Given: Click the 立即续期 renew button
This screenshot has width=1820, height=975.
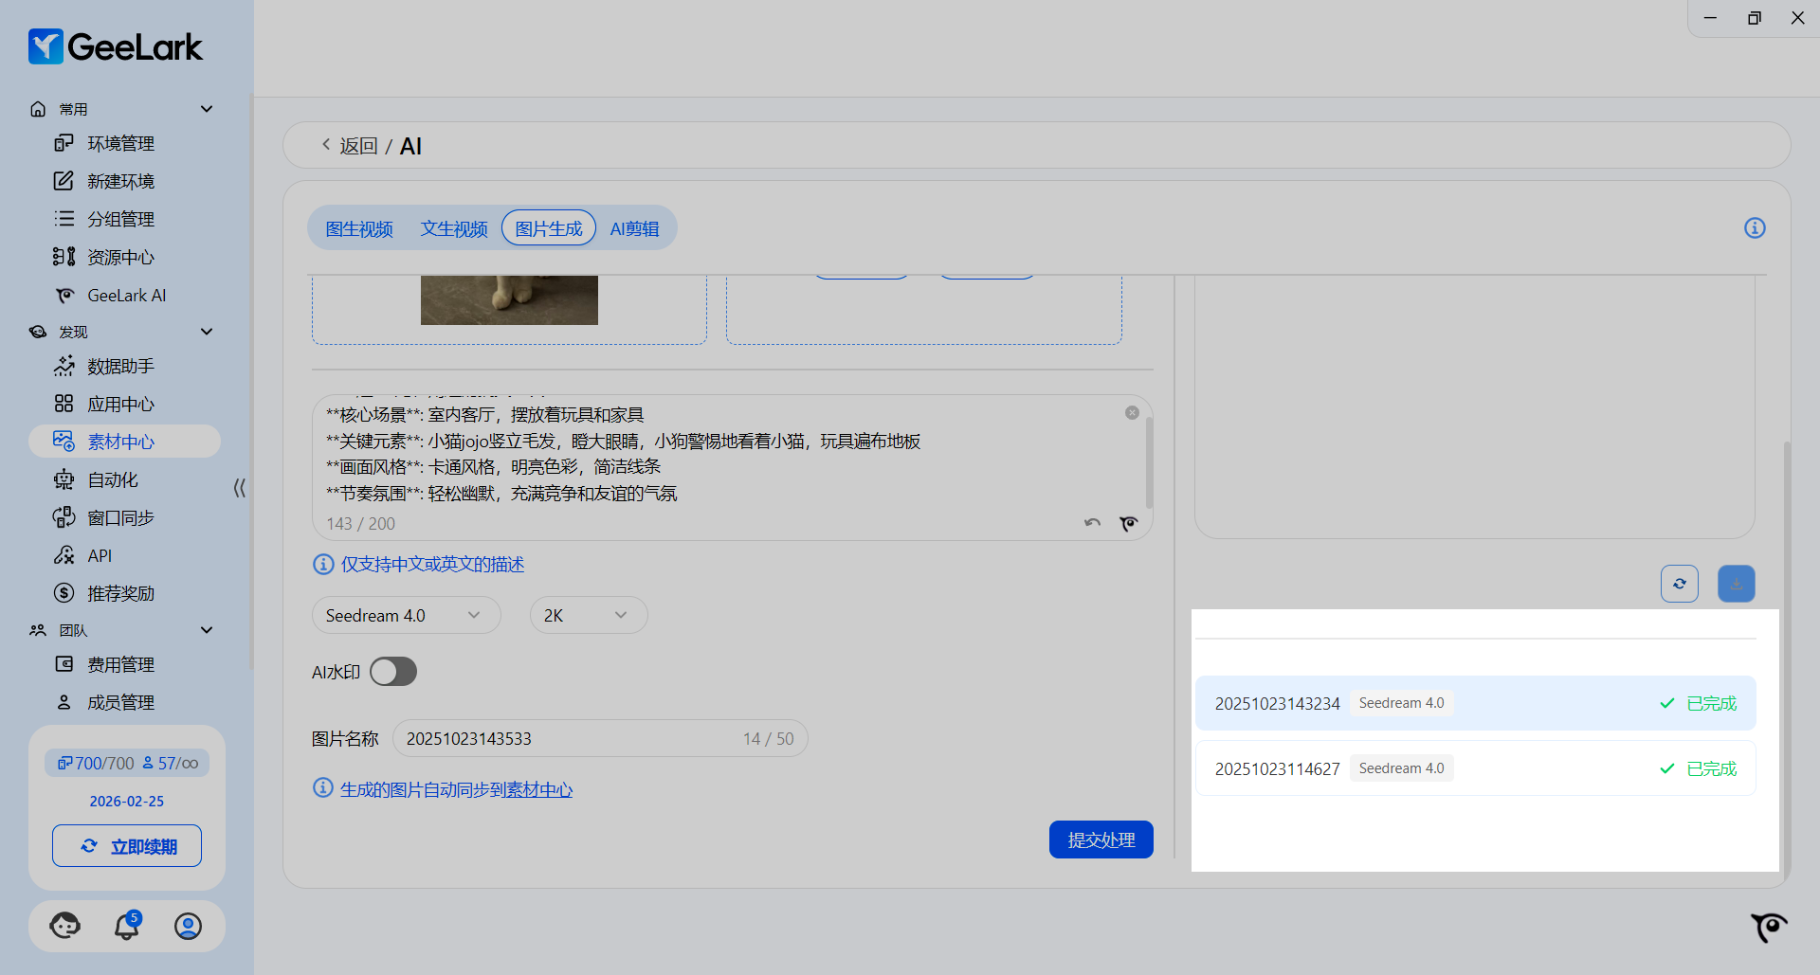Looking at the screenshot, I should coord(127,846).
